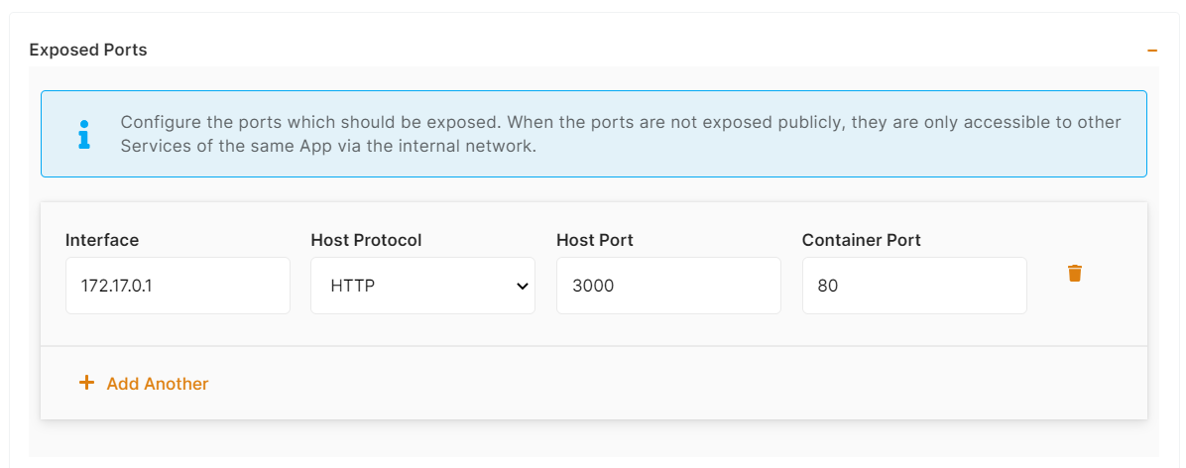Click the Container Port label
Screen dimensions: 1186x468
click(861, 240)
